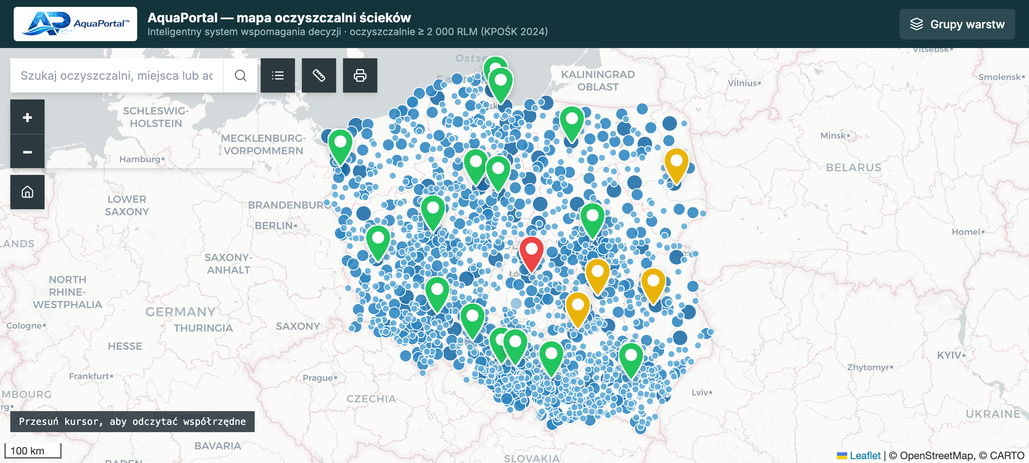Open the list view icon

coord(278,75)
